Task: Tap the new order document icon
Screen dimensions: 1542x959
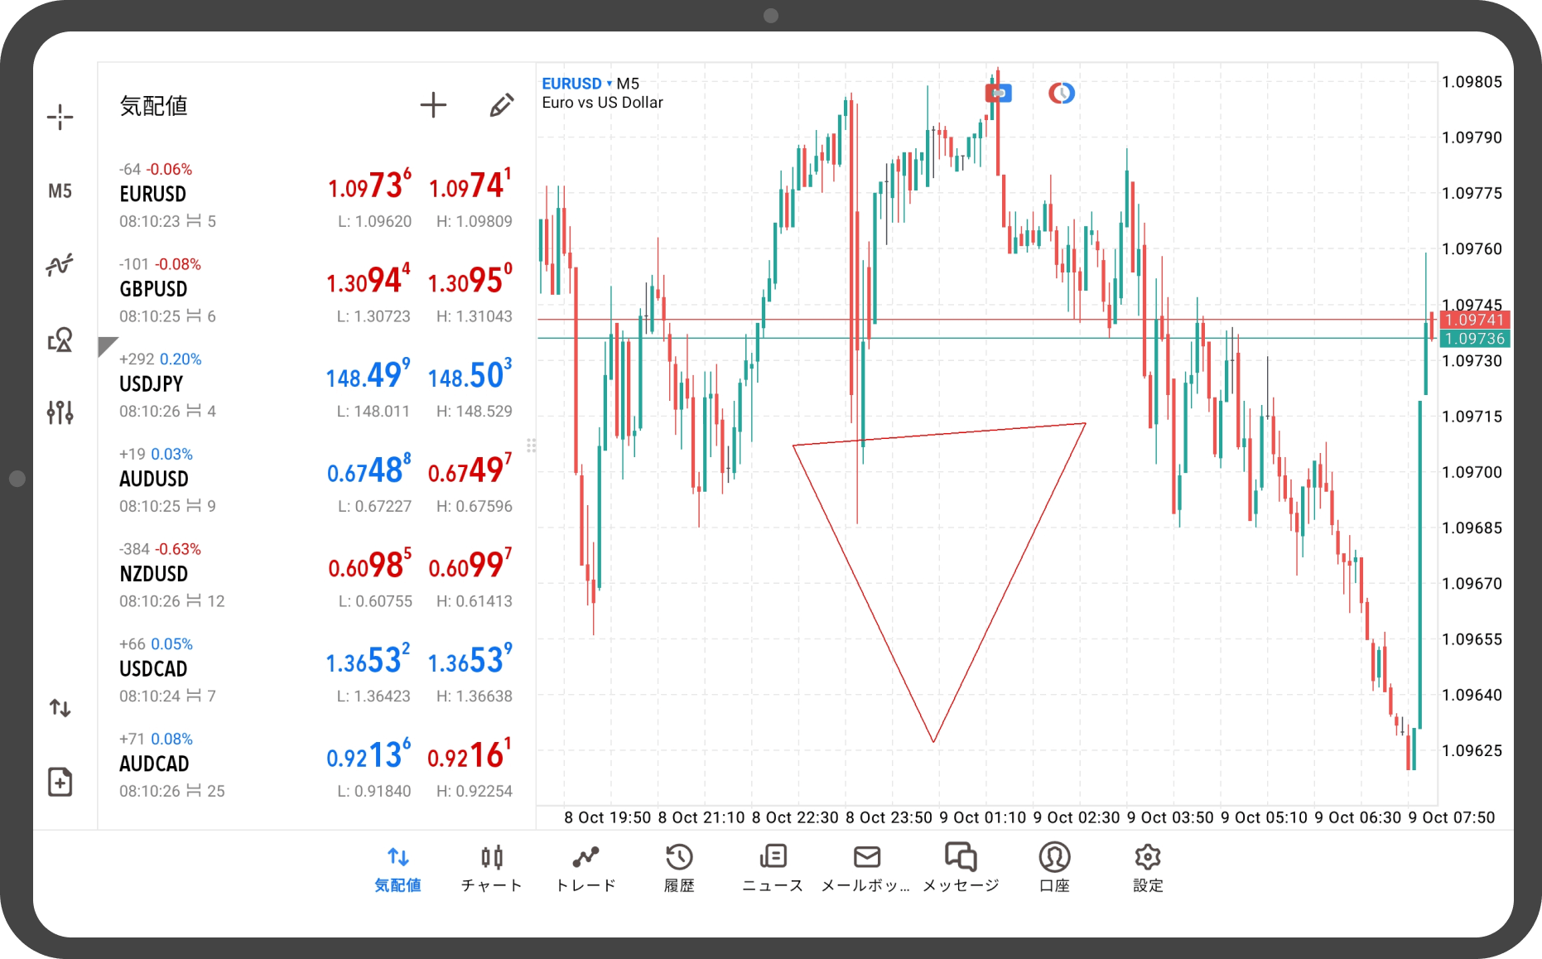Action: (60, 782)
